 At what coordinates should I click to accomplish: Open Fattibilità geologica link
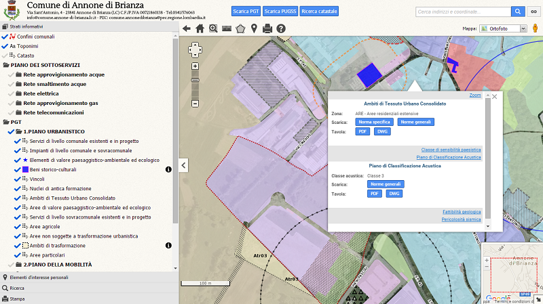point(462,212)
